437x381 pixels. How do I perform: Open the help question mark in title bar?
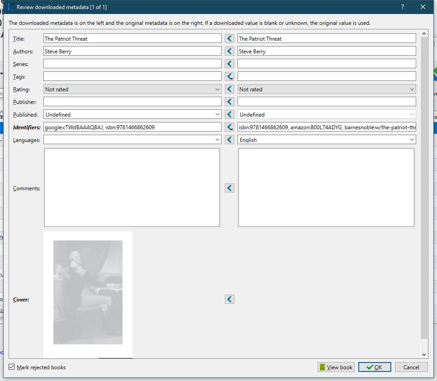coord(403,7)
